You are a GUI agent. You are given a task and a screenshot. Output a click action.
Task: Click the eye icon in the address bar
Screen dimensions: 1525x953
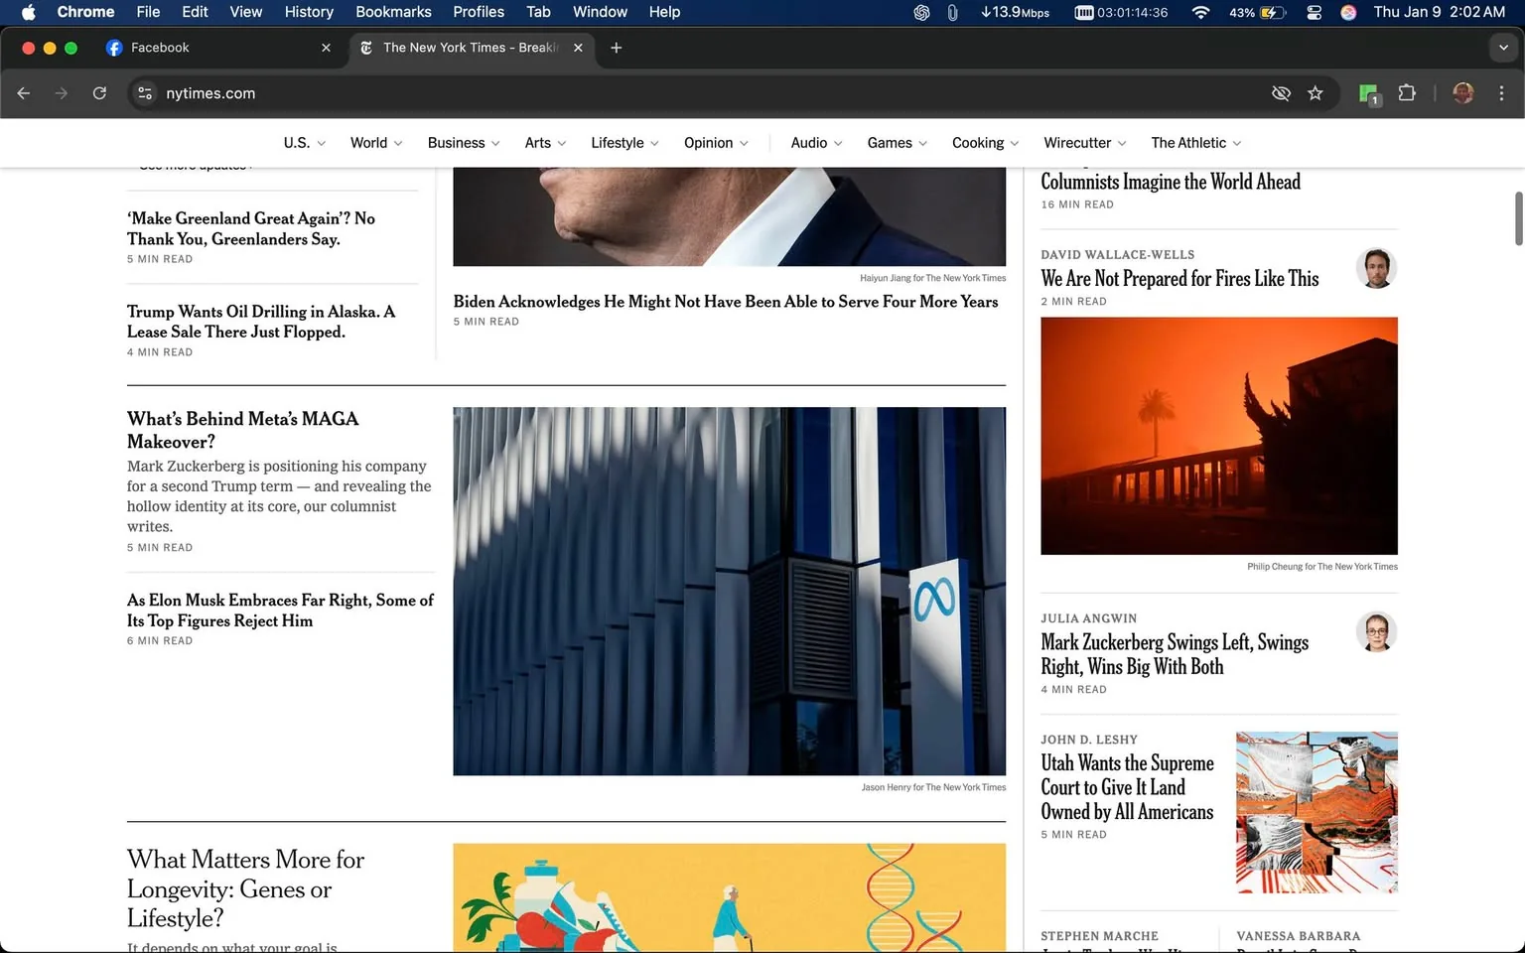pyautogui.click(x=1281, y=93)
